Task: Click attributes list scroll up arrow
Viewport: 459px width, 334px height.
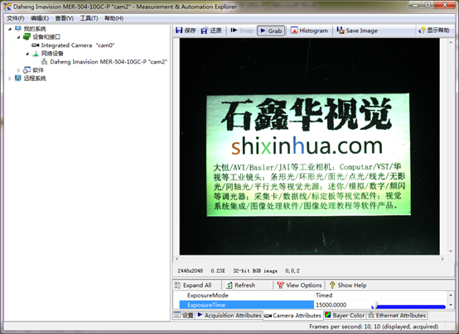Action: pyautogui.click(x=451, y=295)
